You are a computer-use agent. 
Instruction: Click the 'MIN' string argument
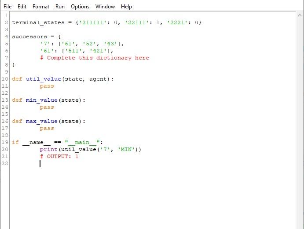point(126,149)
